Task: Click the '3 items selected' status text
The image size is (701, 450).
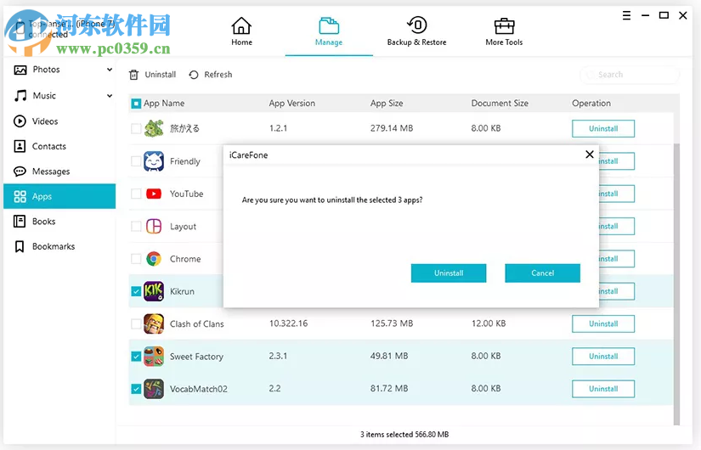Action: click(404, 435)
